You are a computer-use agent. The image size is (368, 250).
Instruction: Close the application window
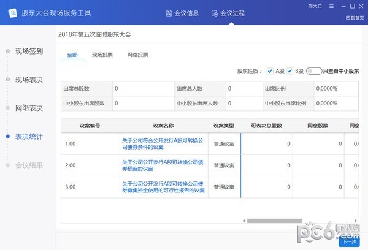[x=361, y=6]
